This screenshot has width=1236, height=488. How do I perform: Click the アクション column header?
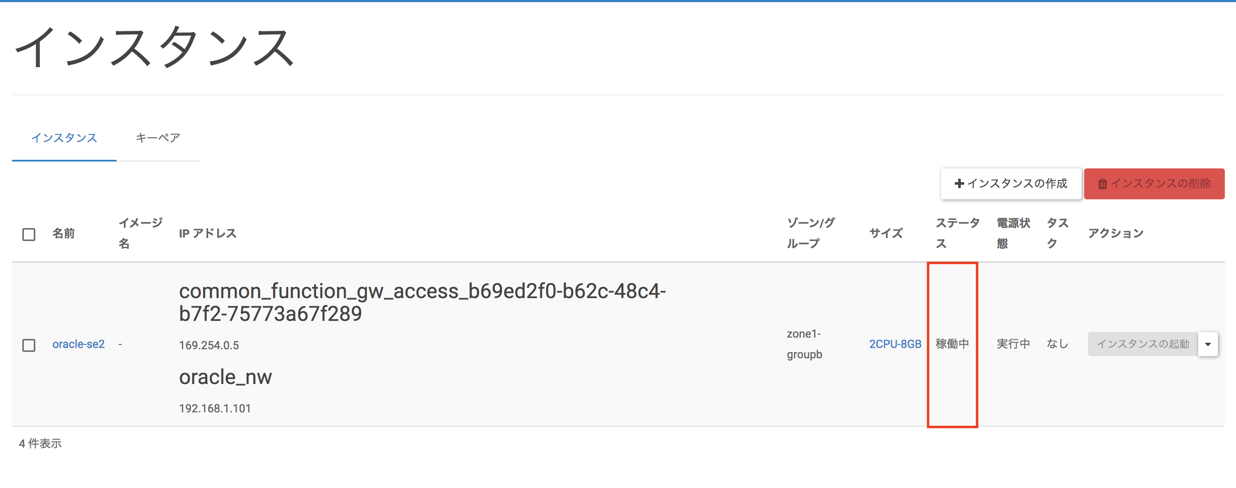(1116, 233)
